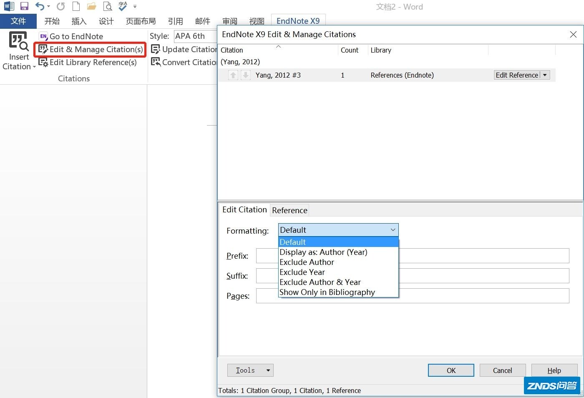Click the move citation down arrow
The width and height of the screenshot is (584, 398).
(x=246, y=75)
